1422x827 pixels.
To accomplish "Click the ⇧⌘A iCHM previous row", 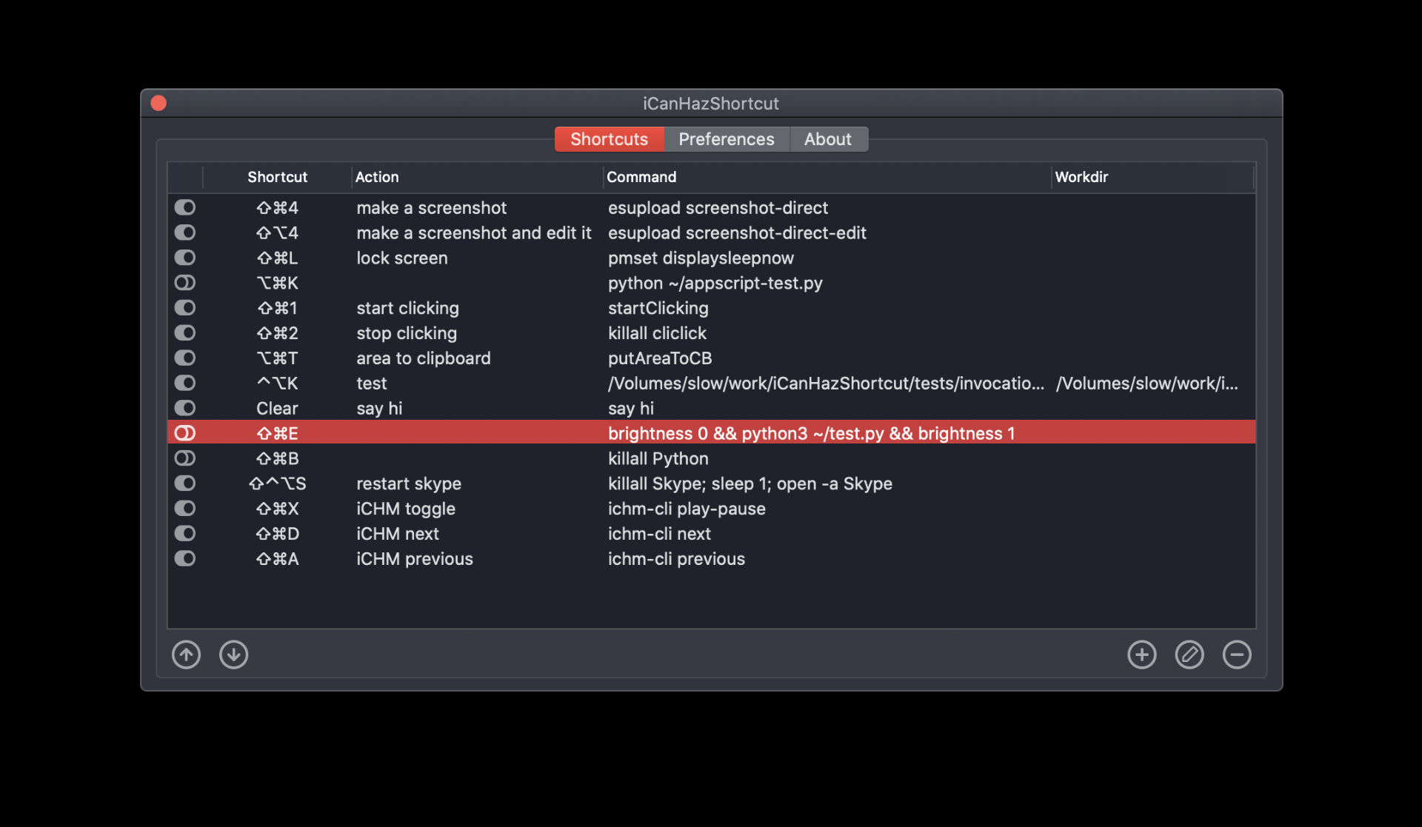I will click(x=711, y=558).
